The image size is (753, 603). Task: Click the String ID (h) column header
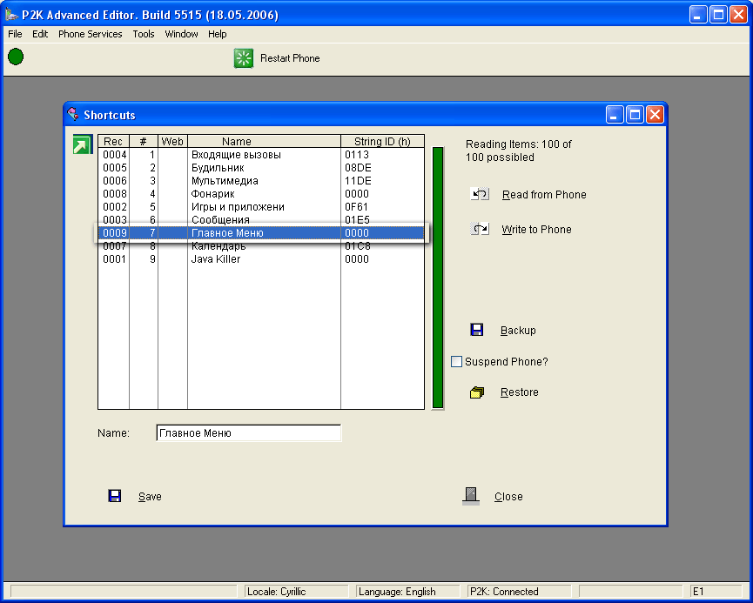click(x=382, y=141)
